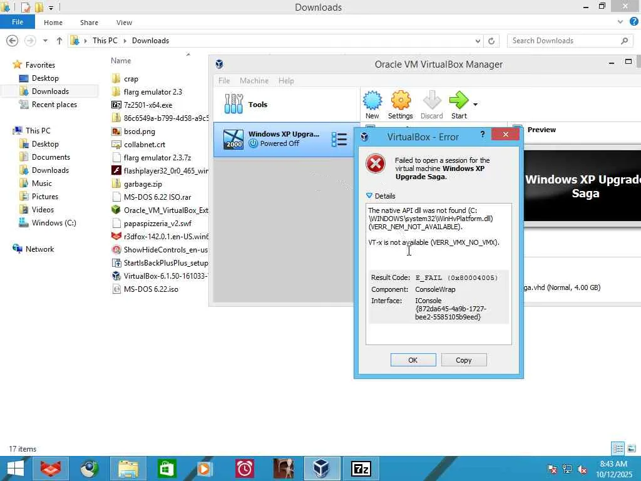Go back in Explorer navigation
641x481 pixels.
click(x=13, y=41)
